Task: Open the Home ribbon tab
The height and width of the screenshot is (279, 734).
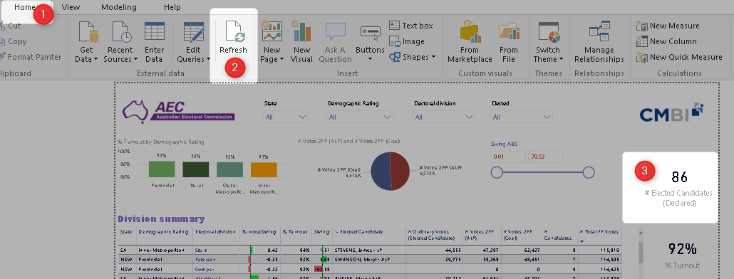Action: coord(25,8)
